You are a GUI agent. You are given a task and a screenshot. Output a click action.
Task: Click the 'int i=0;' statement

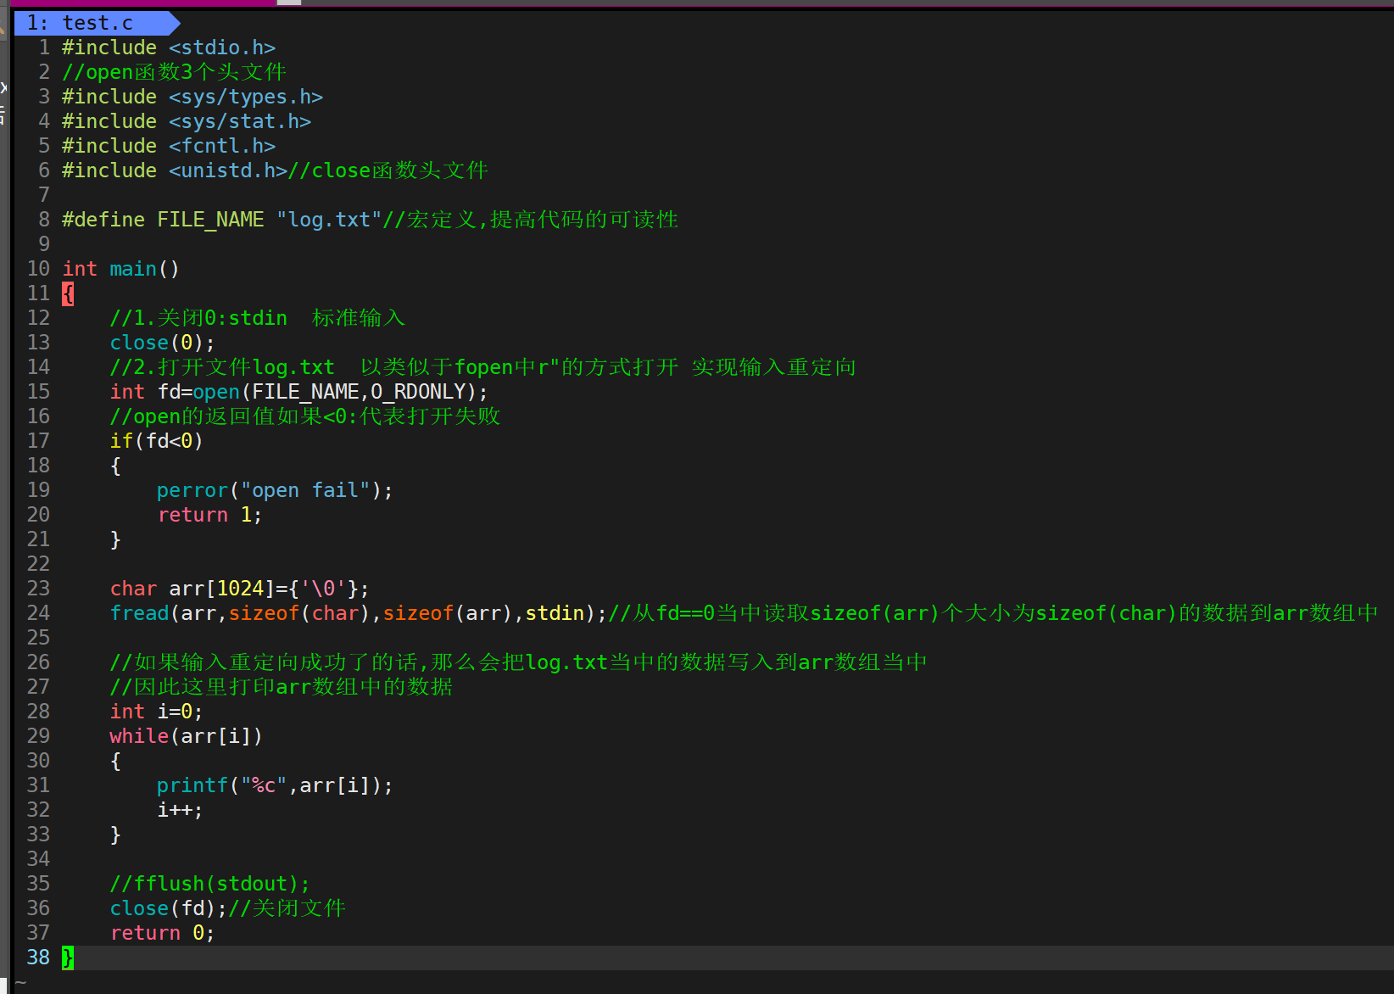click(x=156, y=712)
